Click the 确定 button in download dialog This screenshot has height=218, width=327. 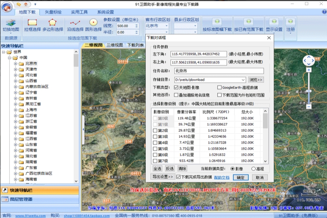[240, 178]
